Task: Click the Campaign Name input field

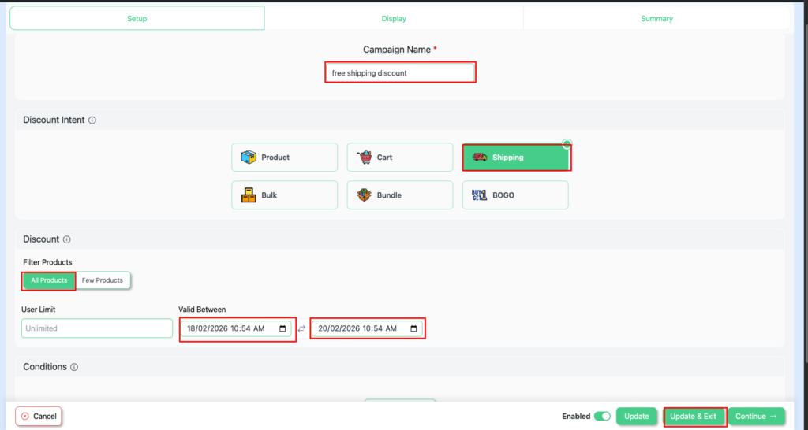Action: tap(400, 72)
